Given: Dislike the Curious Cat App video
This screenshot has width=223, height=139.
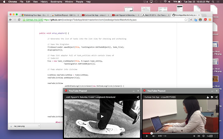Looking at the screenshot, I should pyautogui.click(x=212, y=97).
